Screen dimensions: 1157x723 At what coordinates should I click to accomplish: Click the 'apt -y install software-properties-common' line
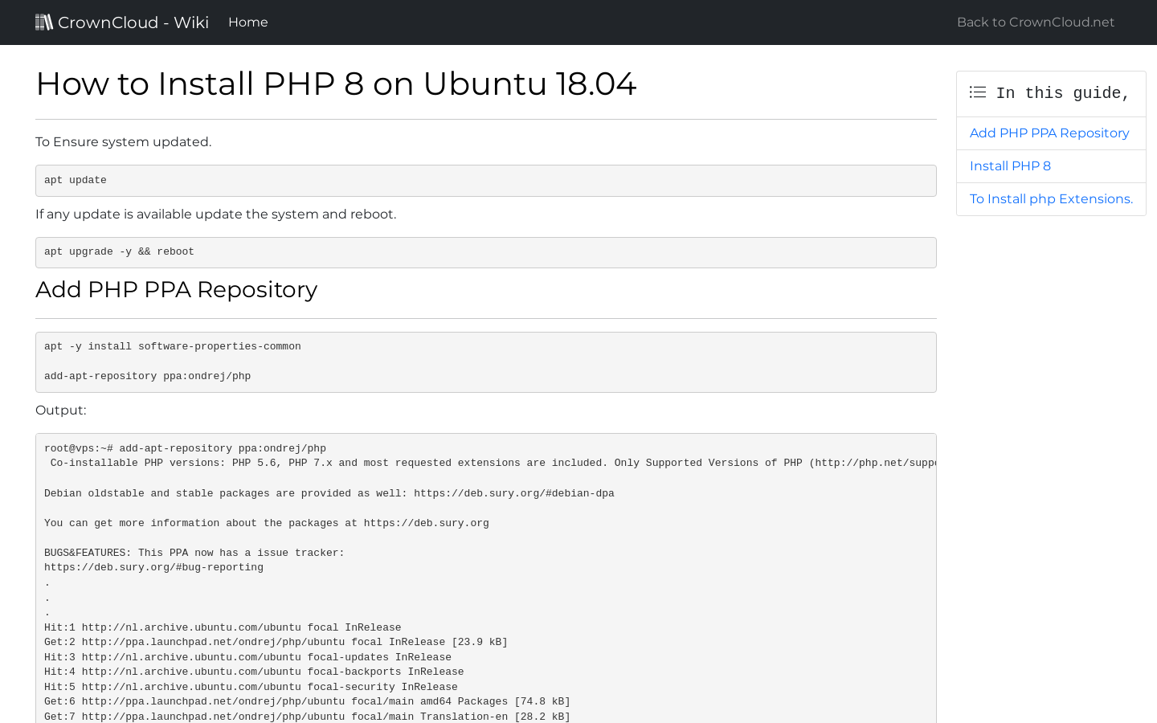(172, 347)
